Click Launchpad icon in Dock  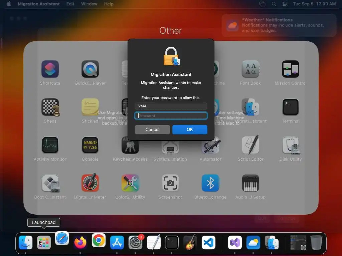click(44, 242)
